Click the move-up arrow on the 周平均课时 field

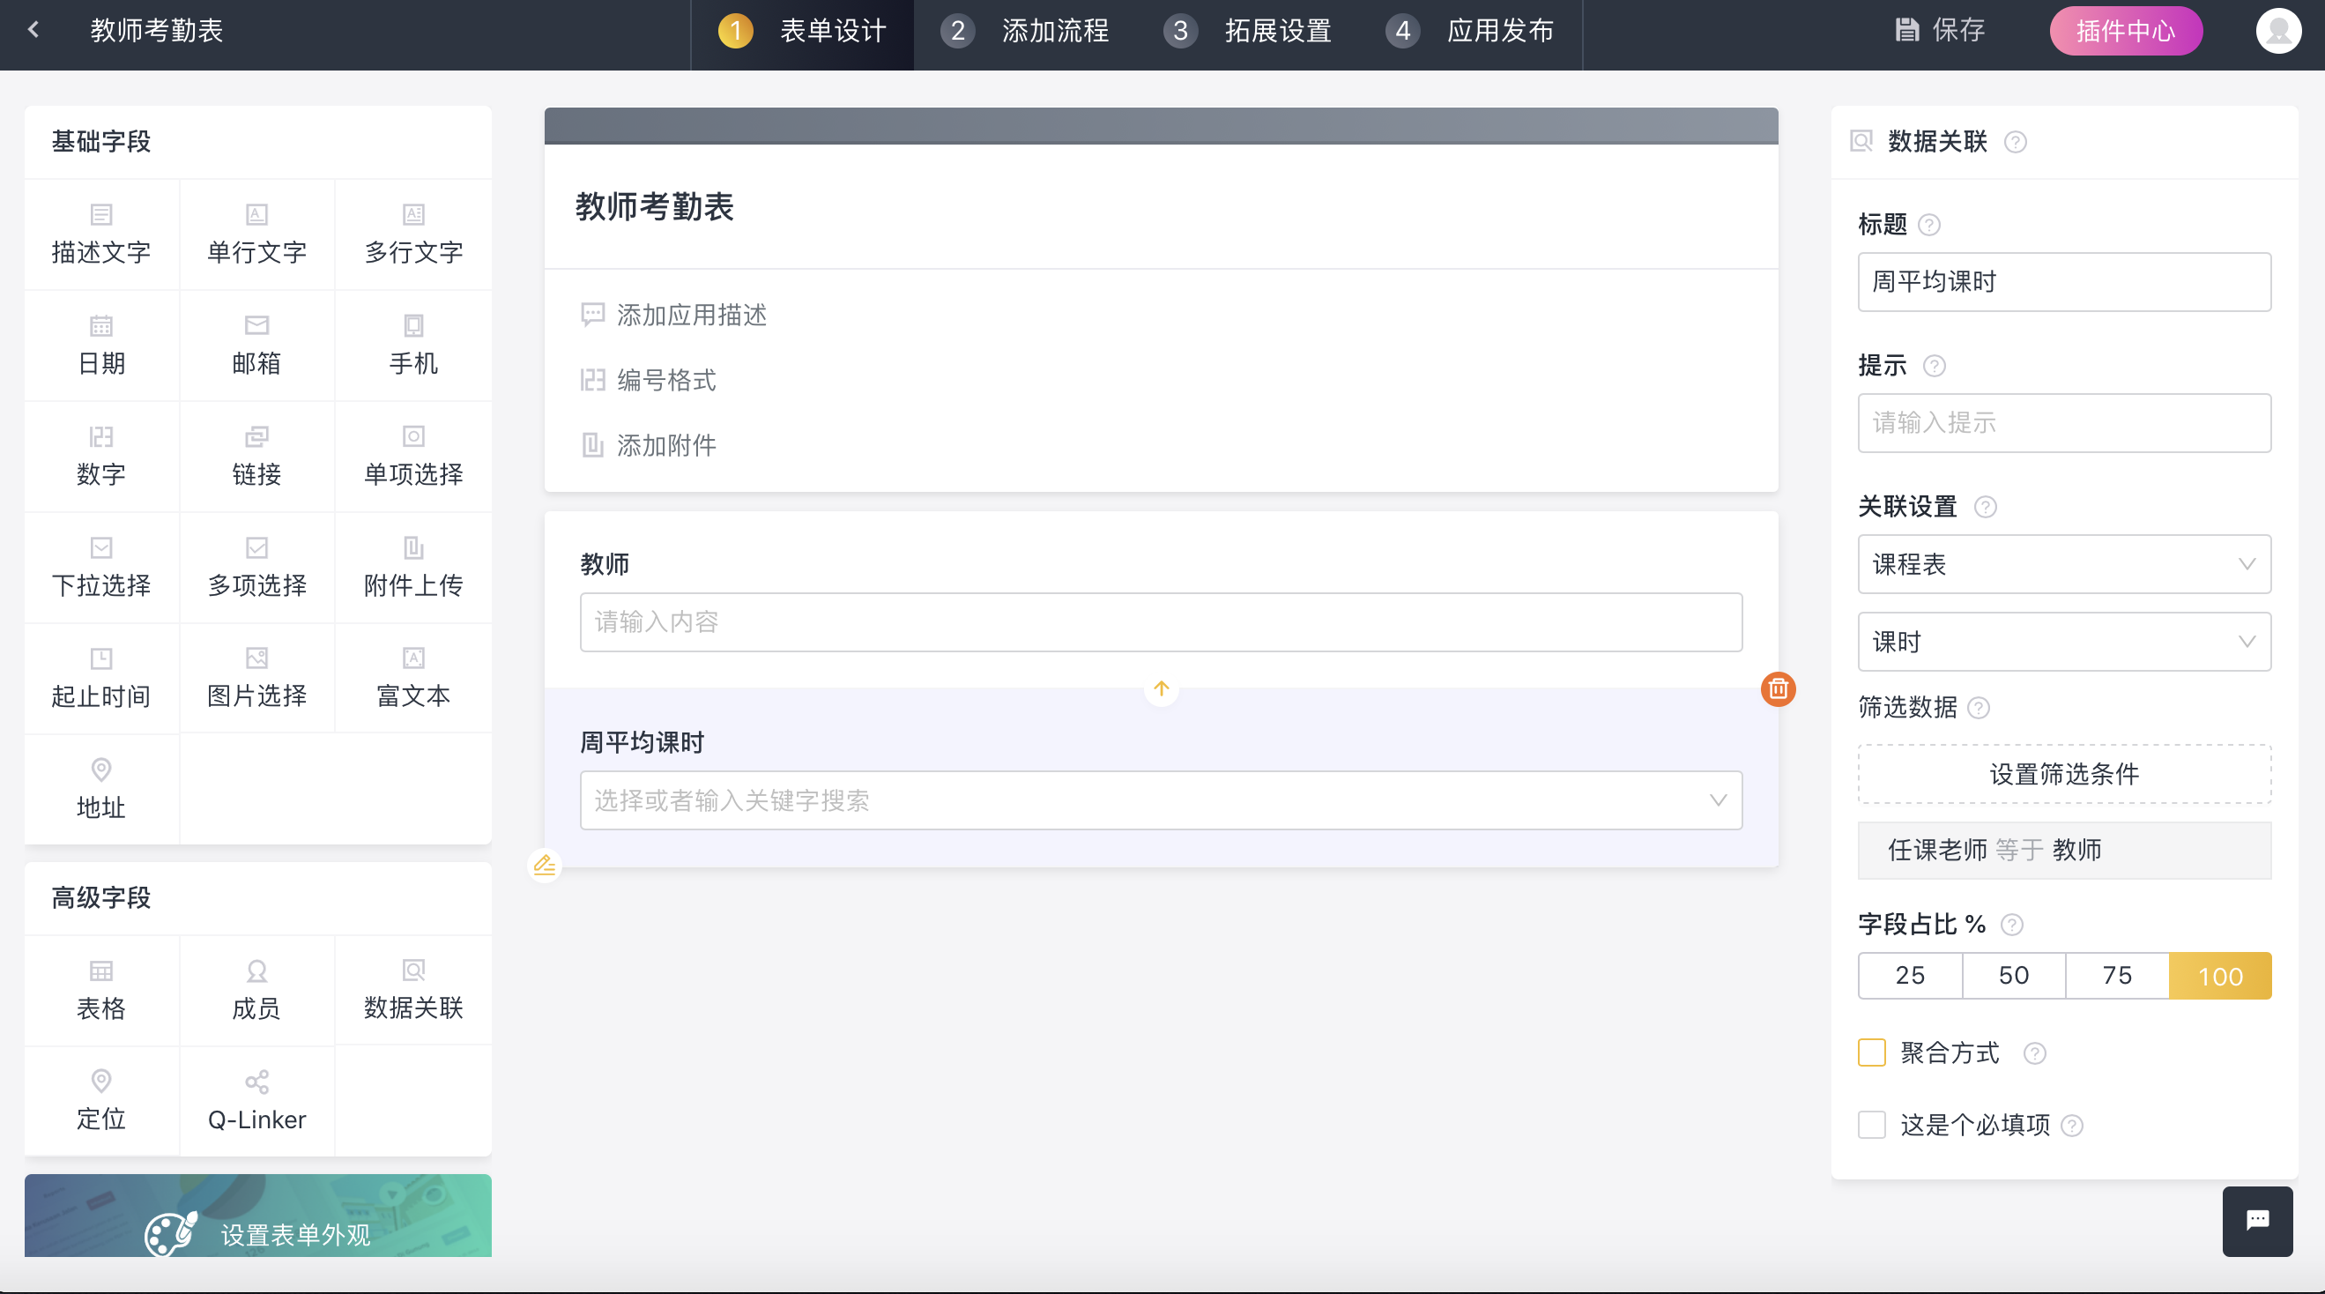1161,689
